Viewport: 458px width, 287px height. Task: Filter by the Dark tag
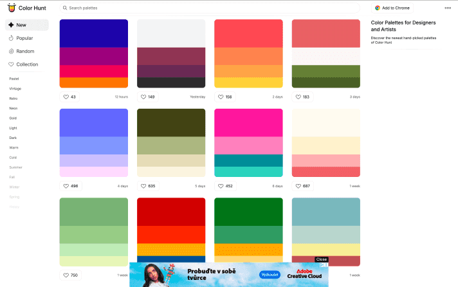(13, 138)
